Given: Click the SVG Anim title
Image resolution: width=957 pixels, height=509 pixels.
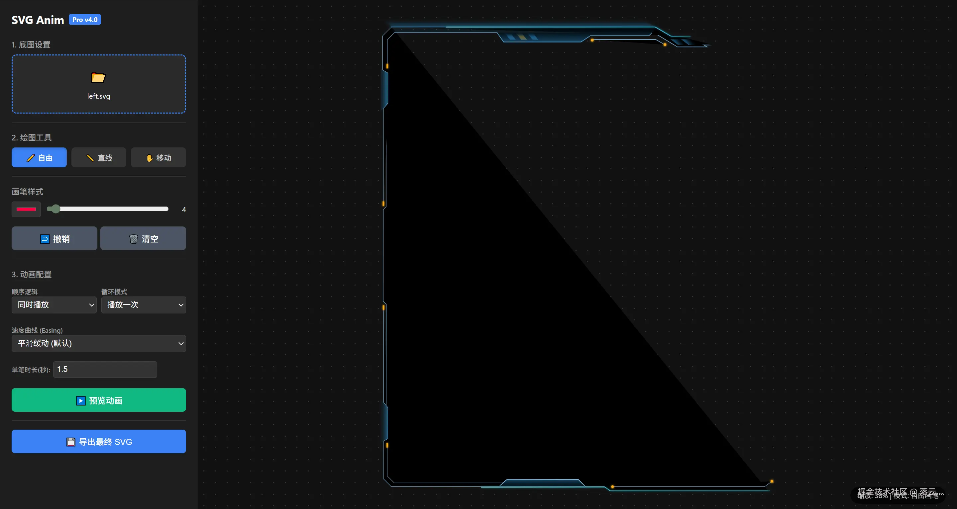Looking at the screenshot, I should (38, 20).
